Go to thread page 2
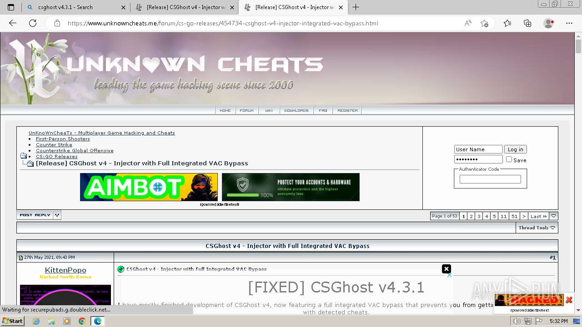 [x=471, y=216]
